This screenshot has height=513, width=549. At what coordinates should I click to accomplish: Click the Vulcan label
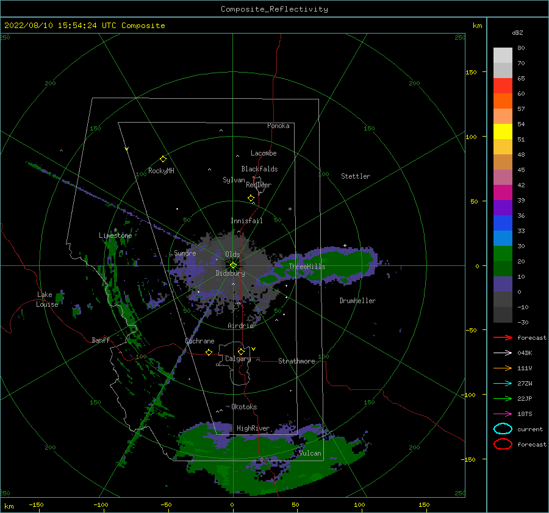tap(310, 453)
